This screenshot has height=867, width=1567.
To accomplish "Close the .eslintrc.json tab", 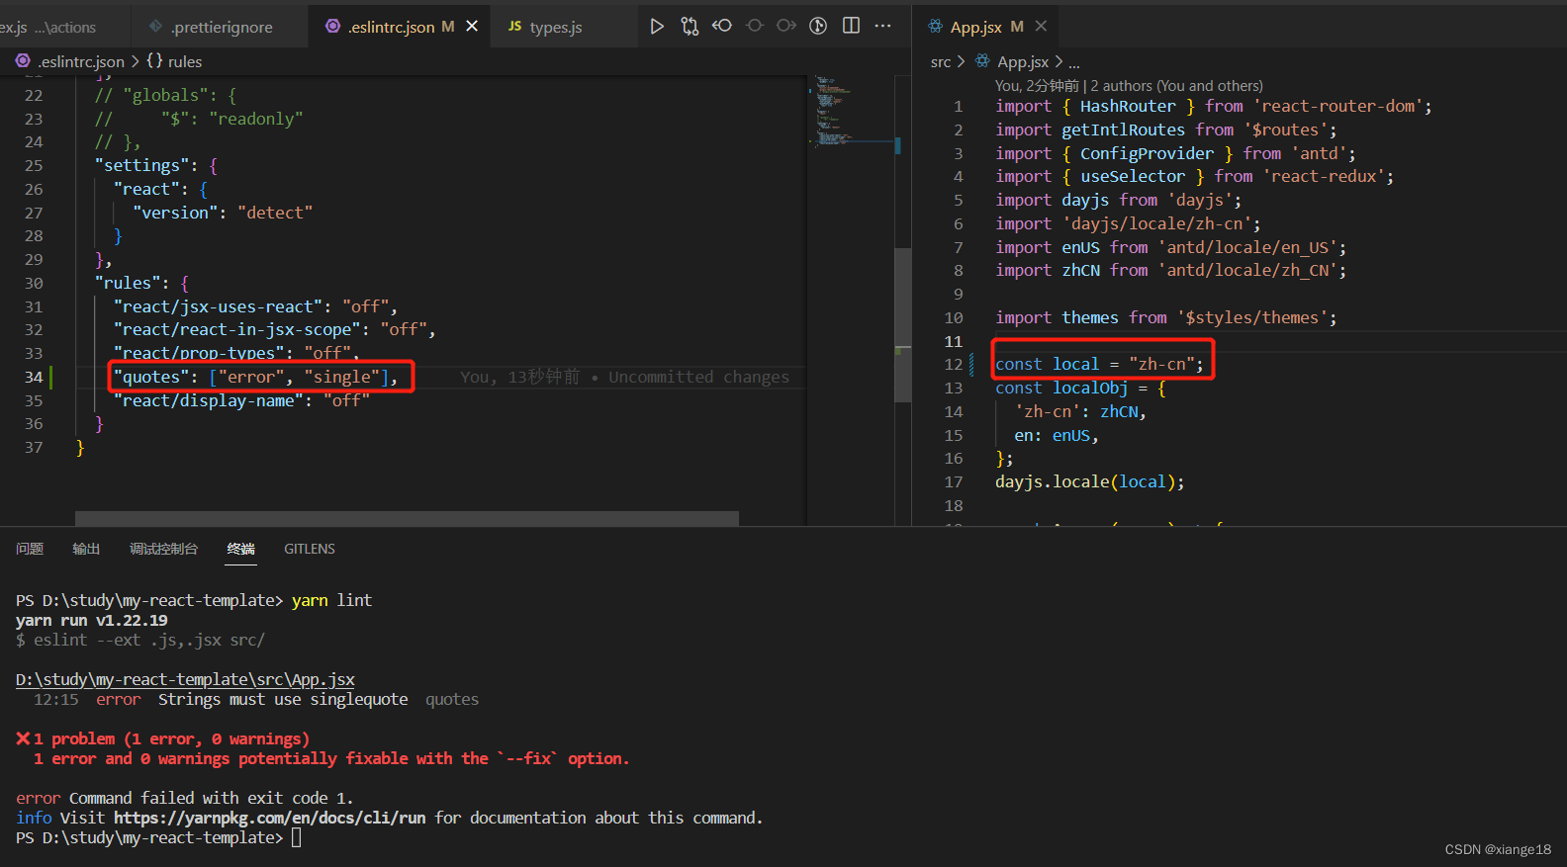I will [472, 27].
